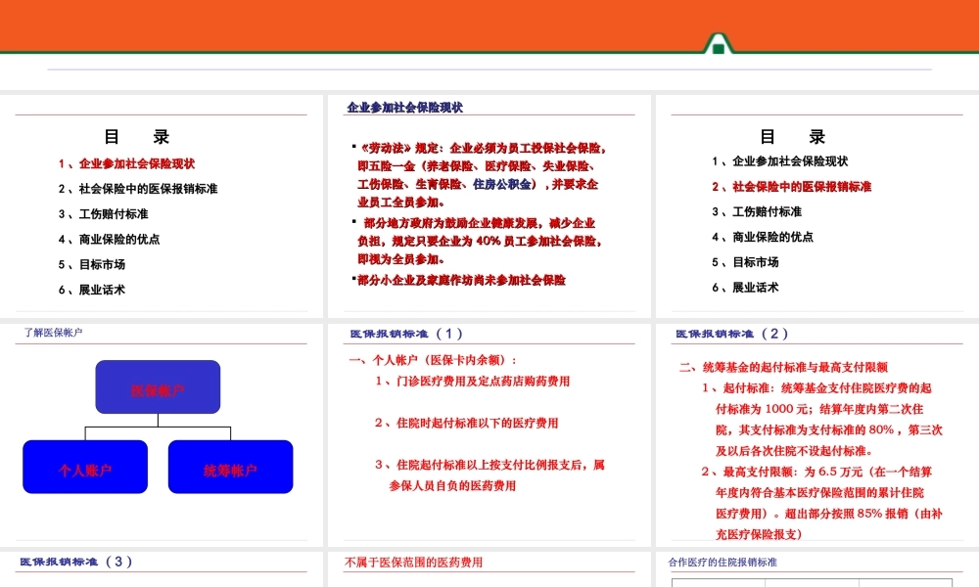Select the 部分地方政府为鼓励企业健康发展 bullet paragraph
Screen dimensions: 979x587
[478, 241]
